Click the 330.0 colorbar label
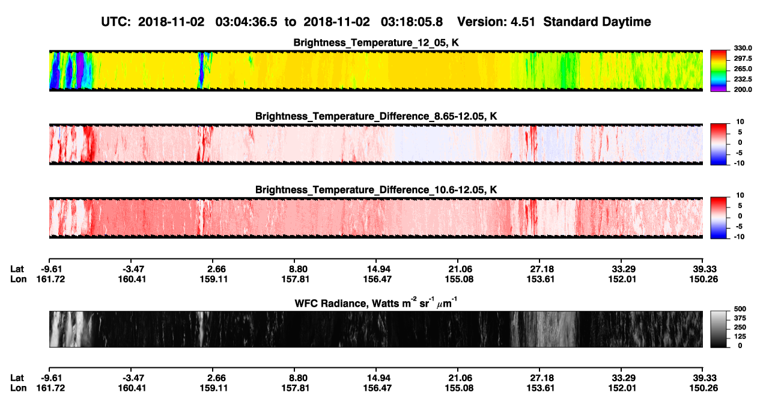The image size is (781, 401). point(744,48)
